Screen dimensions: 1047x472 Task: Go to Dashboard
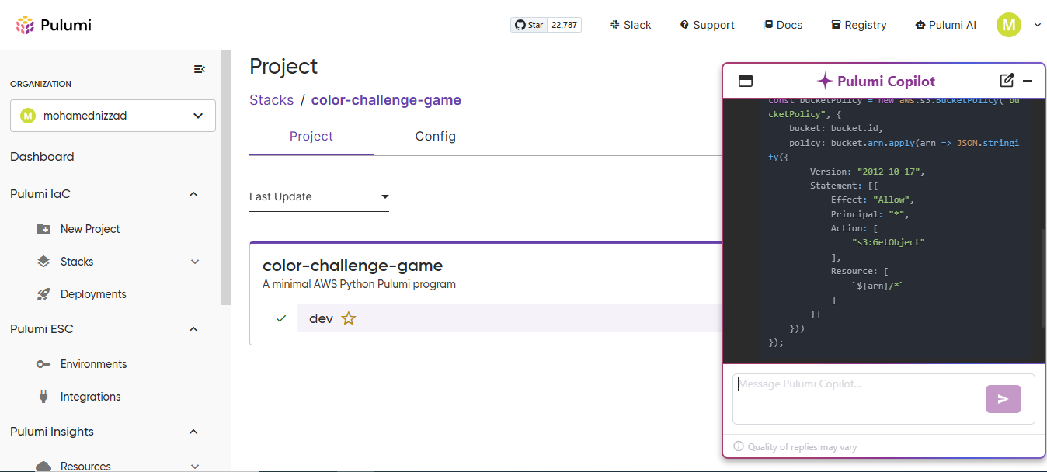[x=42, y=157]
